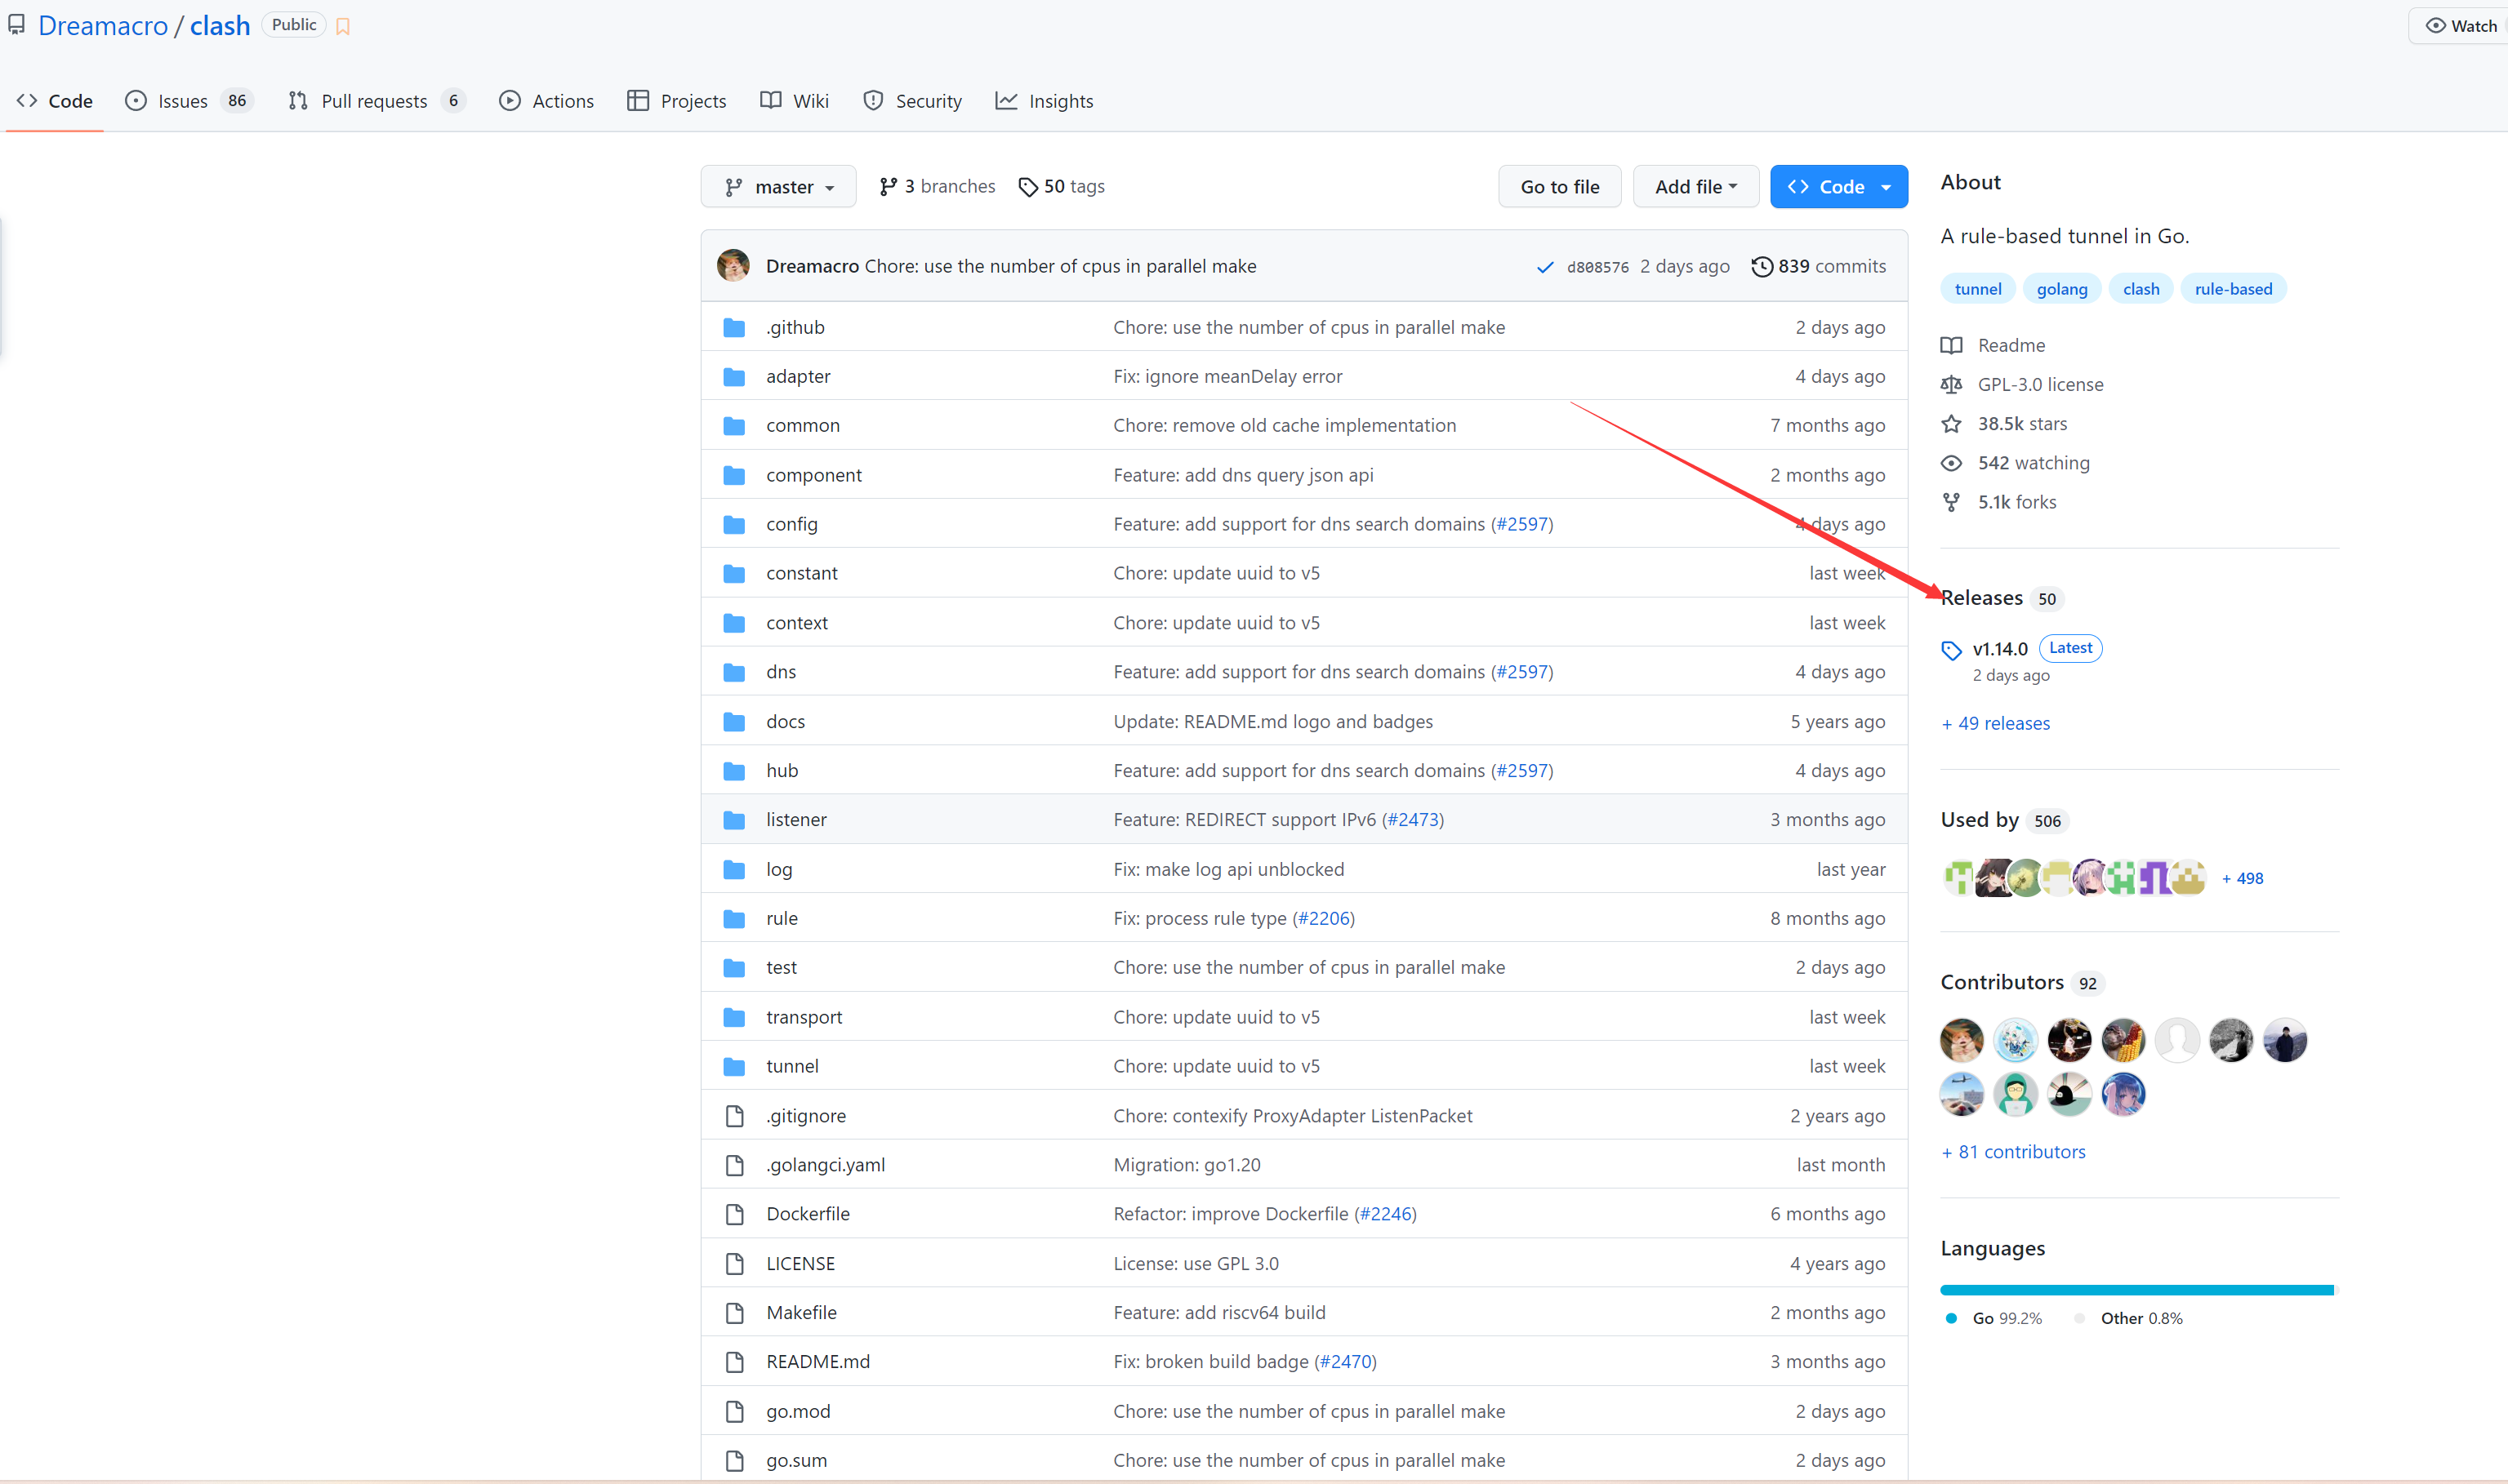Open the + 498 used-by link
Image resolution: width=2508 pixels, height=1484 pixels.
[x=2242, y=878]
